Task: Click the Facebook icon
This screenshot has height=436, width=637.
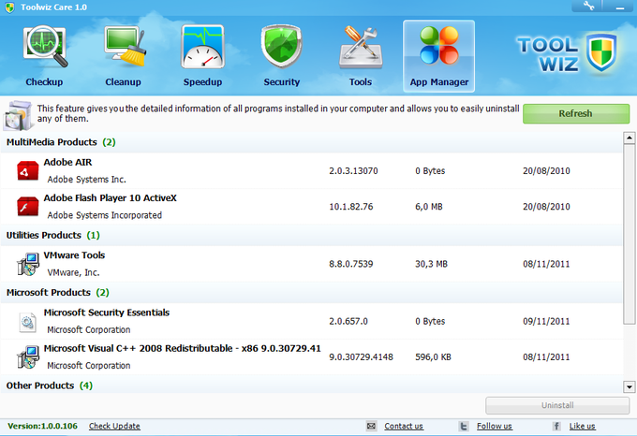Action: [556, 426]
